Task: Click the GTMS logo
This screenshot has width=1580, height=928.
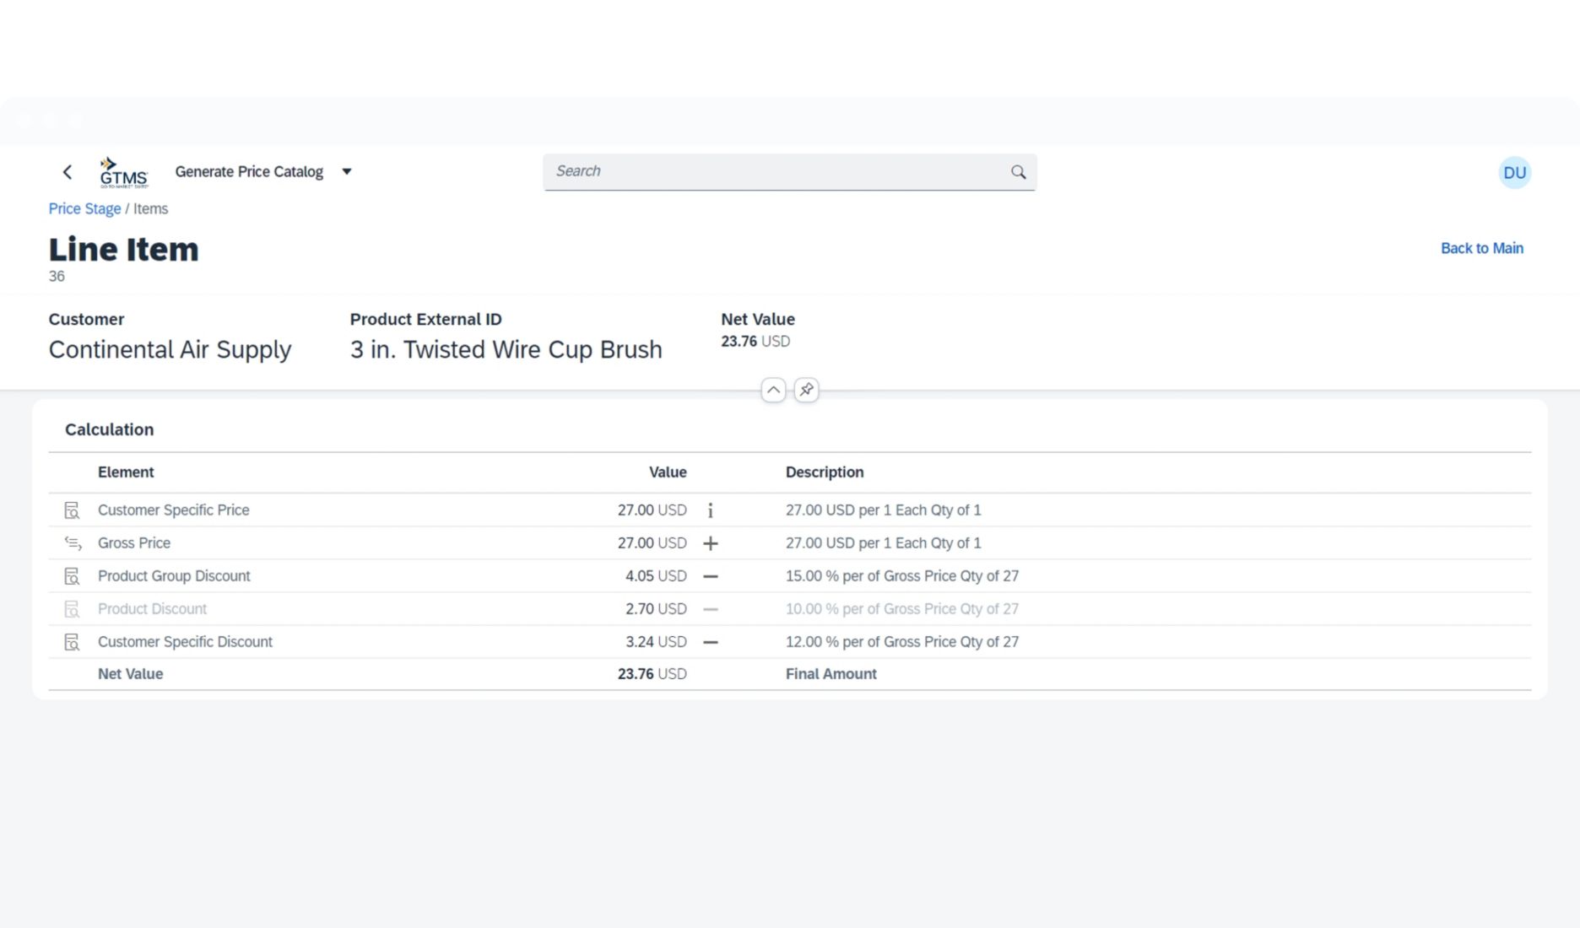Action: click(123, 172)
